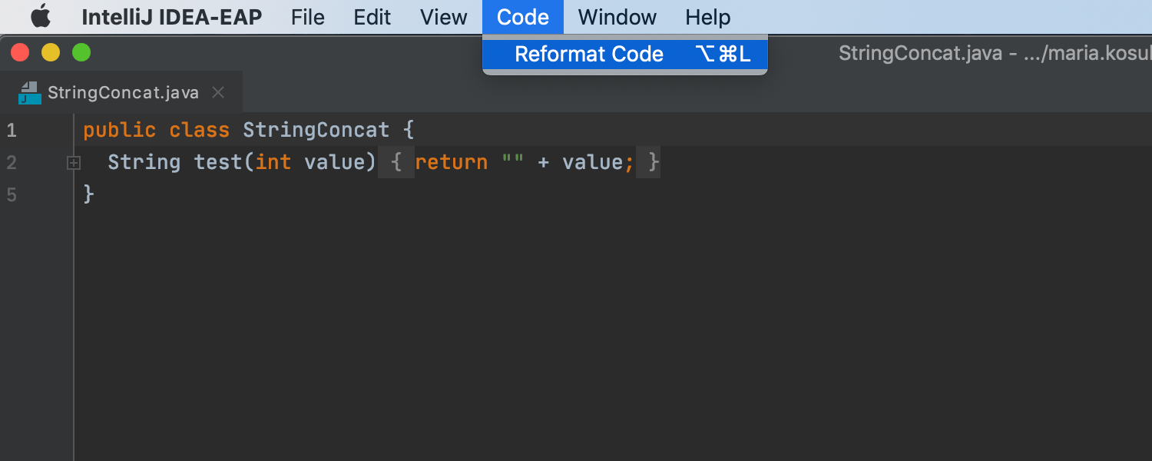1152x461 pixels.
Task: Open the View menu
Action: click(x=444, y=17)
